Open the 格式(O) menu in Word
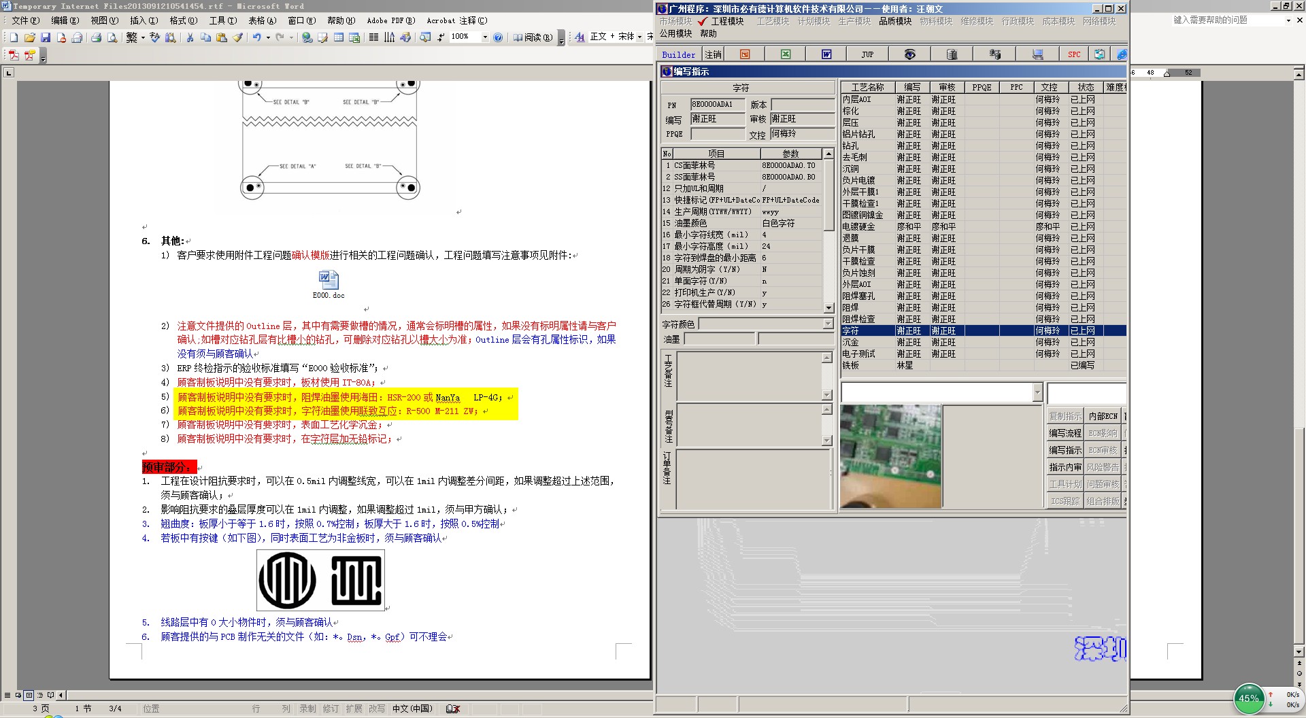This screenshot has width=1306, height=718. click(x=183, y=20)
